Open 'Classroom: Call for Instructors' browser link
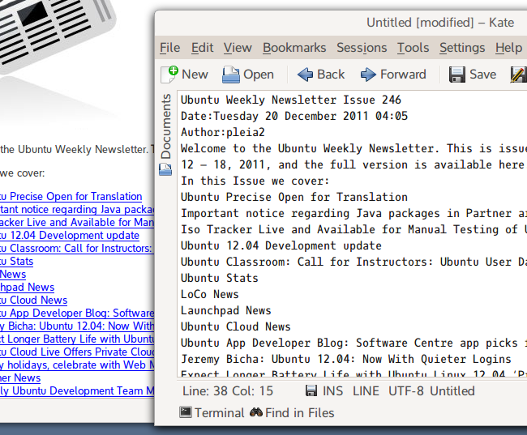527x435 pixels. [76, 248]
